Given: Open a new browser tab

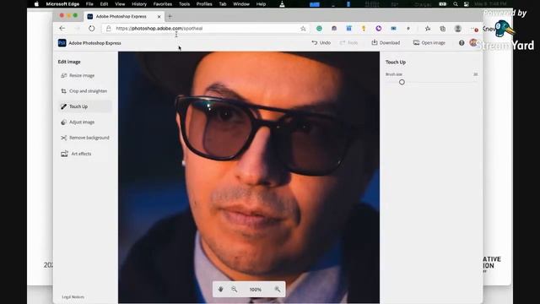Looking at the screenshot, I should click(x=170, y=16).
